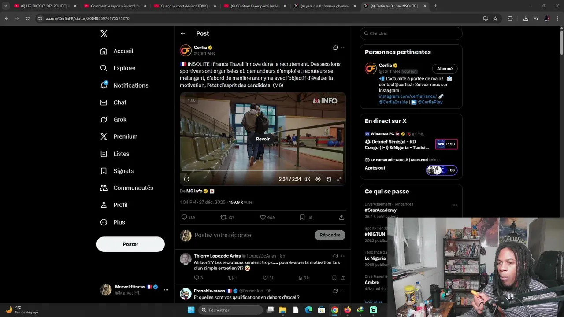Share Cerfia's post
Screen dimensions: 564x317
(341, 217)
